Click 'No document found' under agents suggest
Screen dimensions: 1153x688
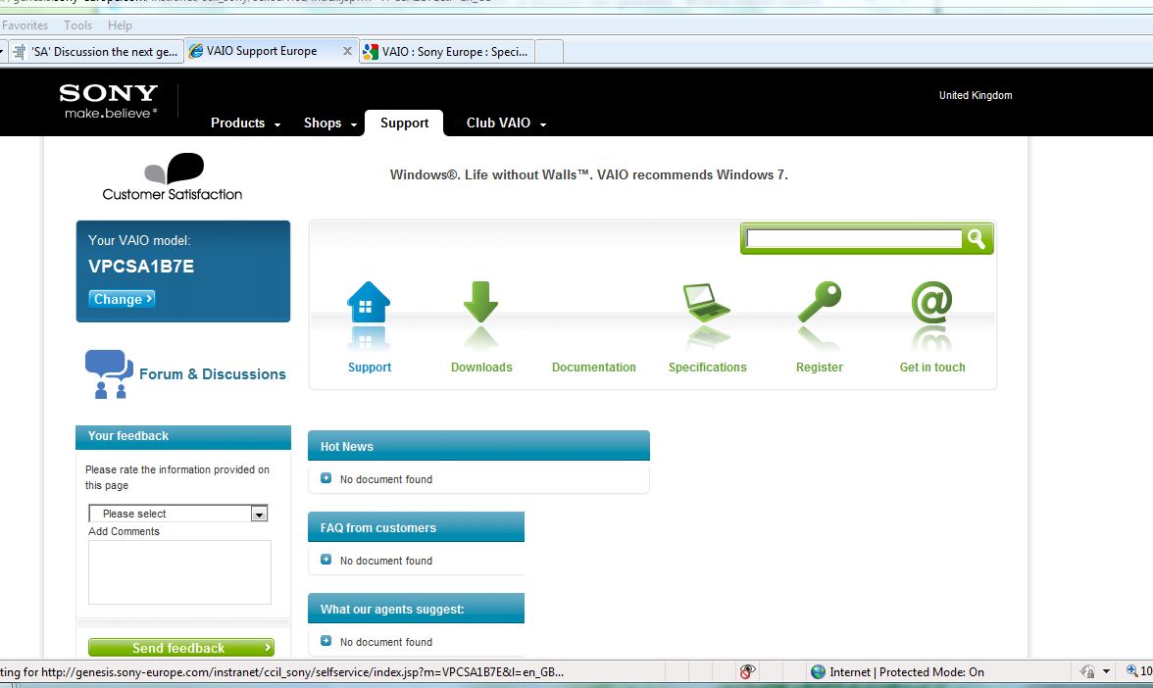pyautogui.click(x=386, y=642)
